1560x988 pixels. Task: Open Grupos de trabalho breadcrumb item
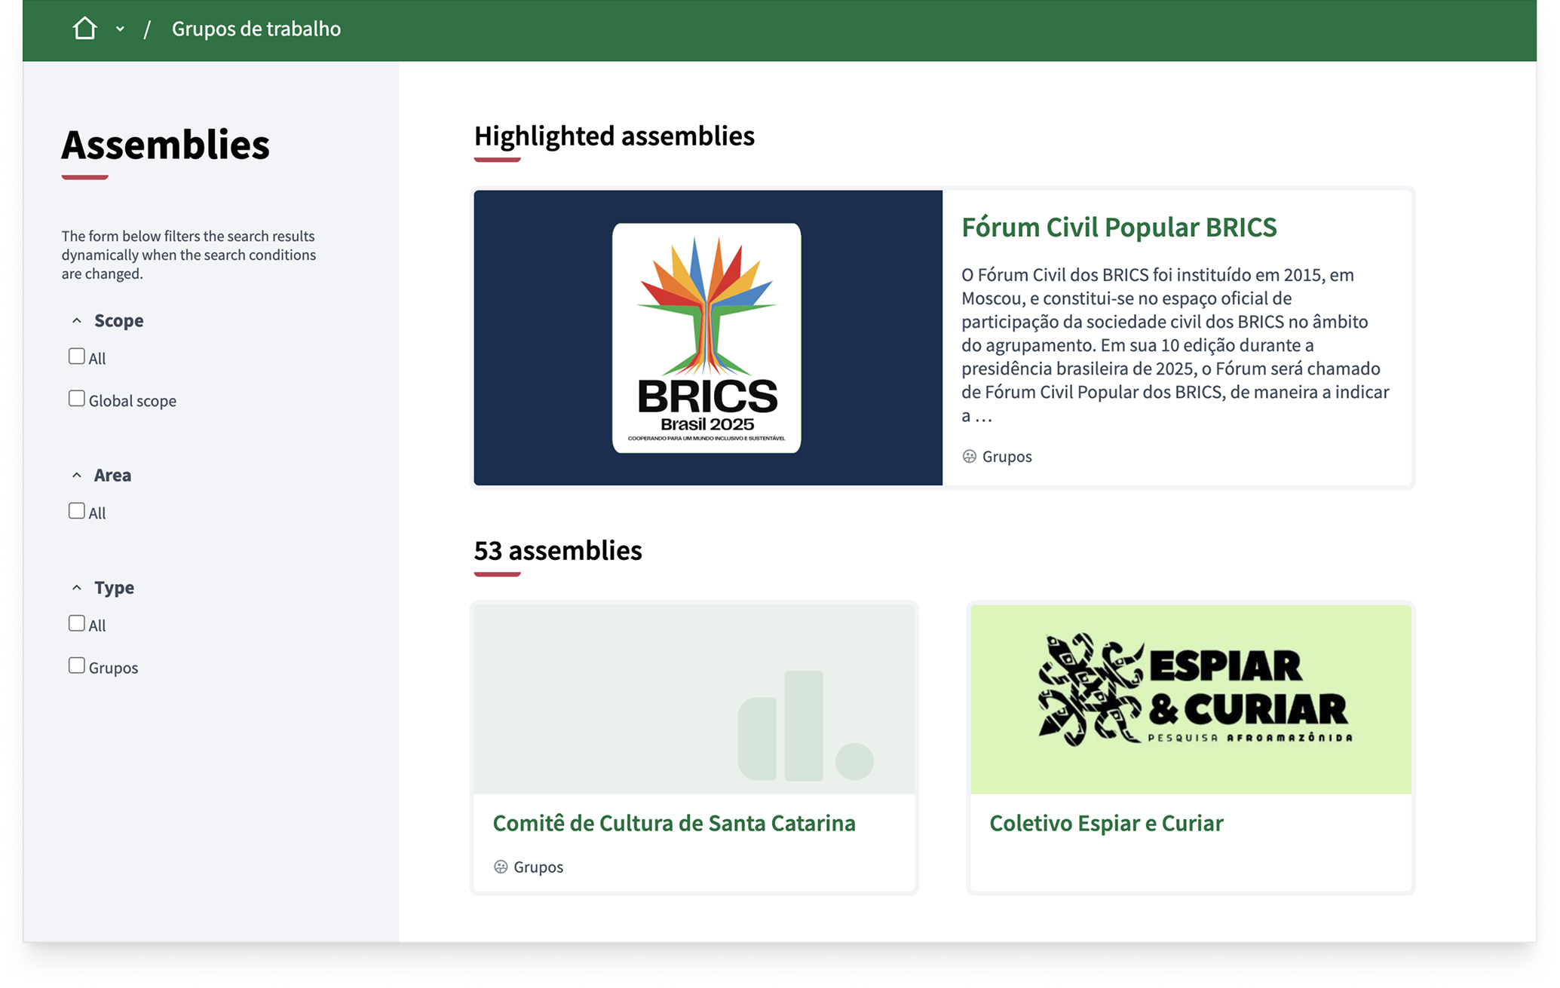click(256, 29)
